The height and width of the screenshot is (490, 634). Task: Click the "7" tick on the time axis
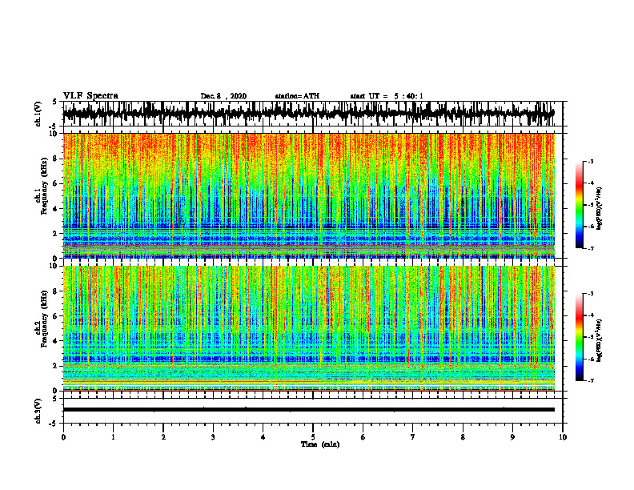(x=413, y=437)
